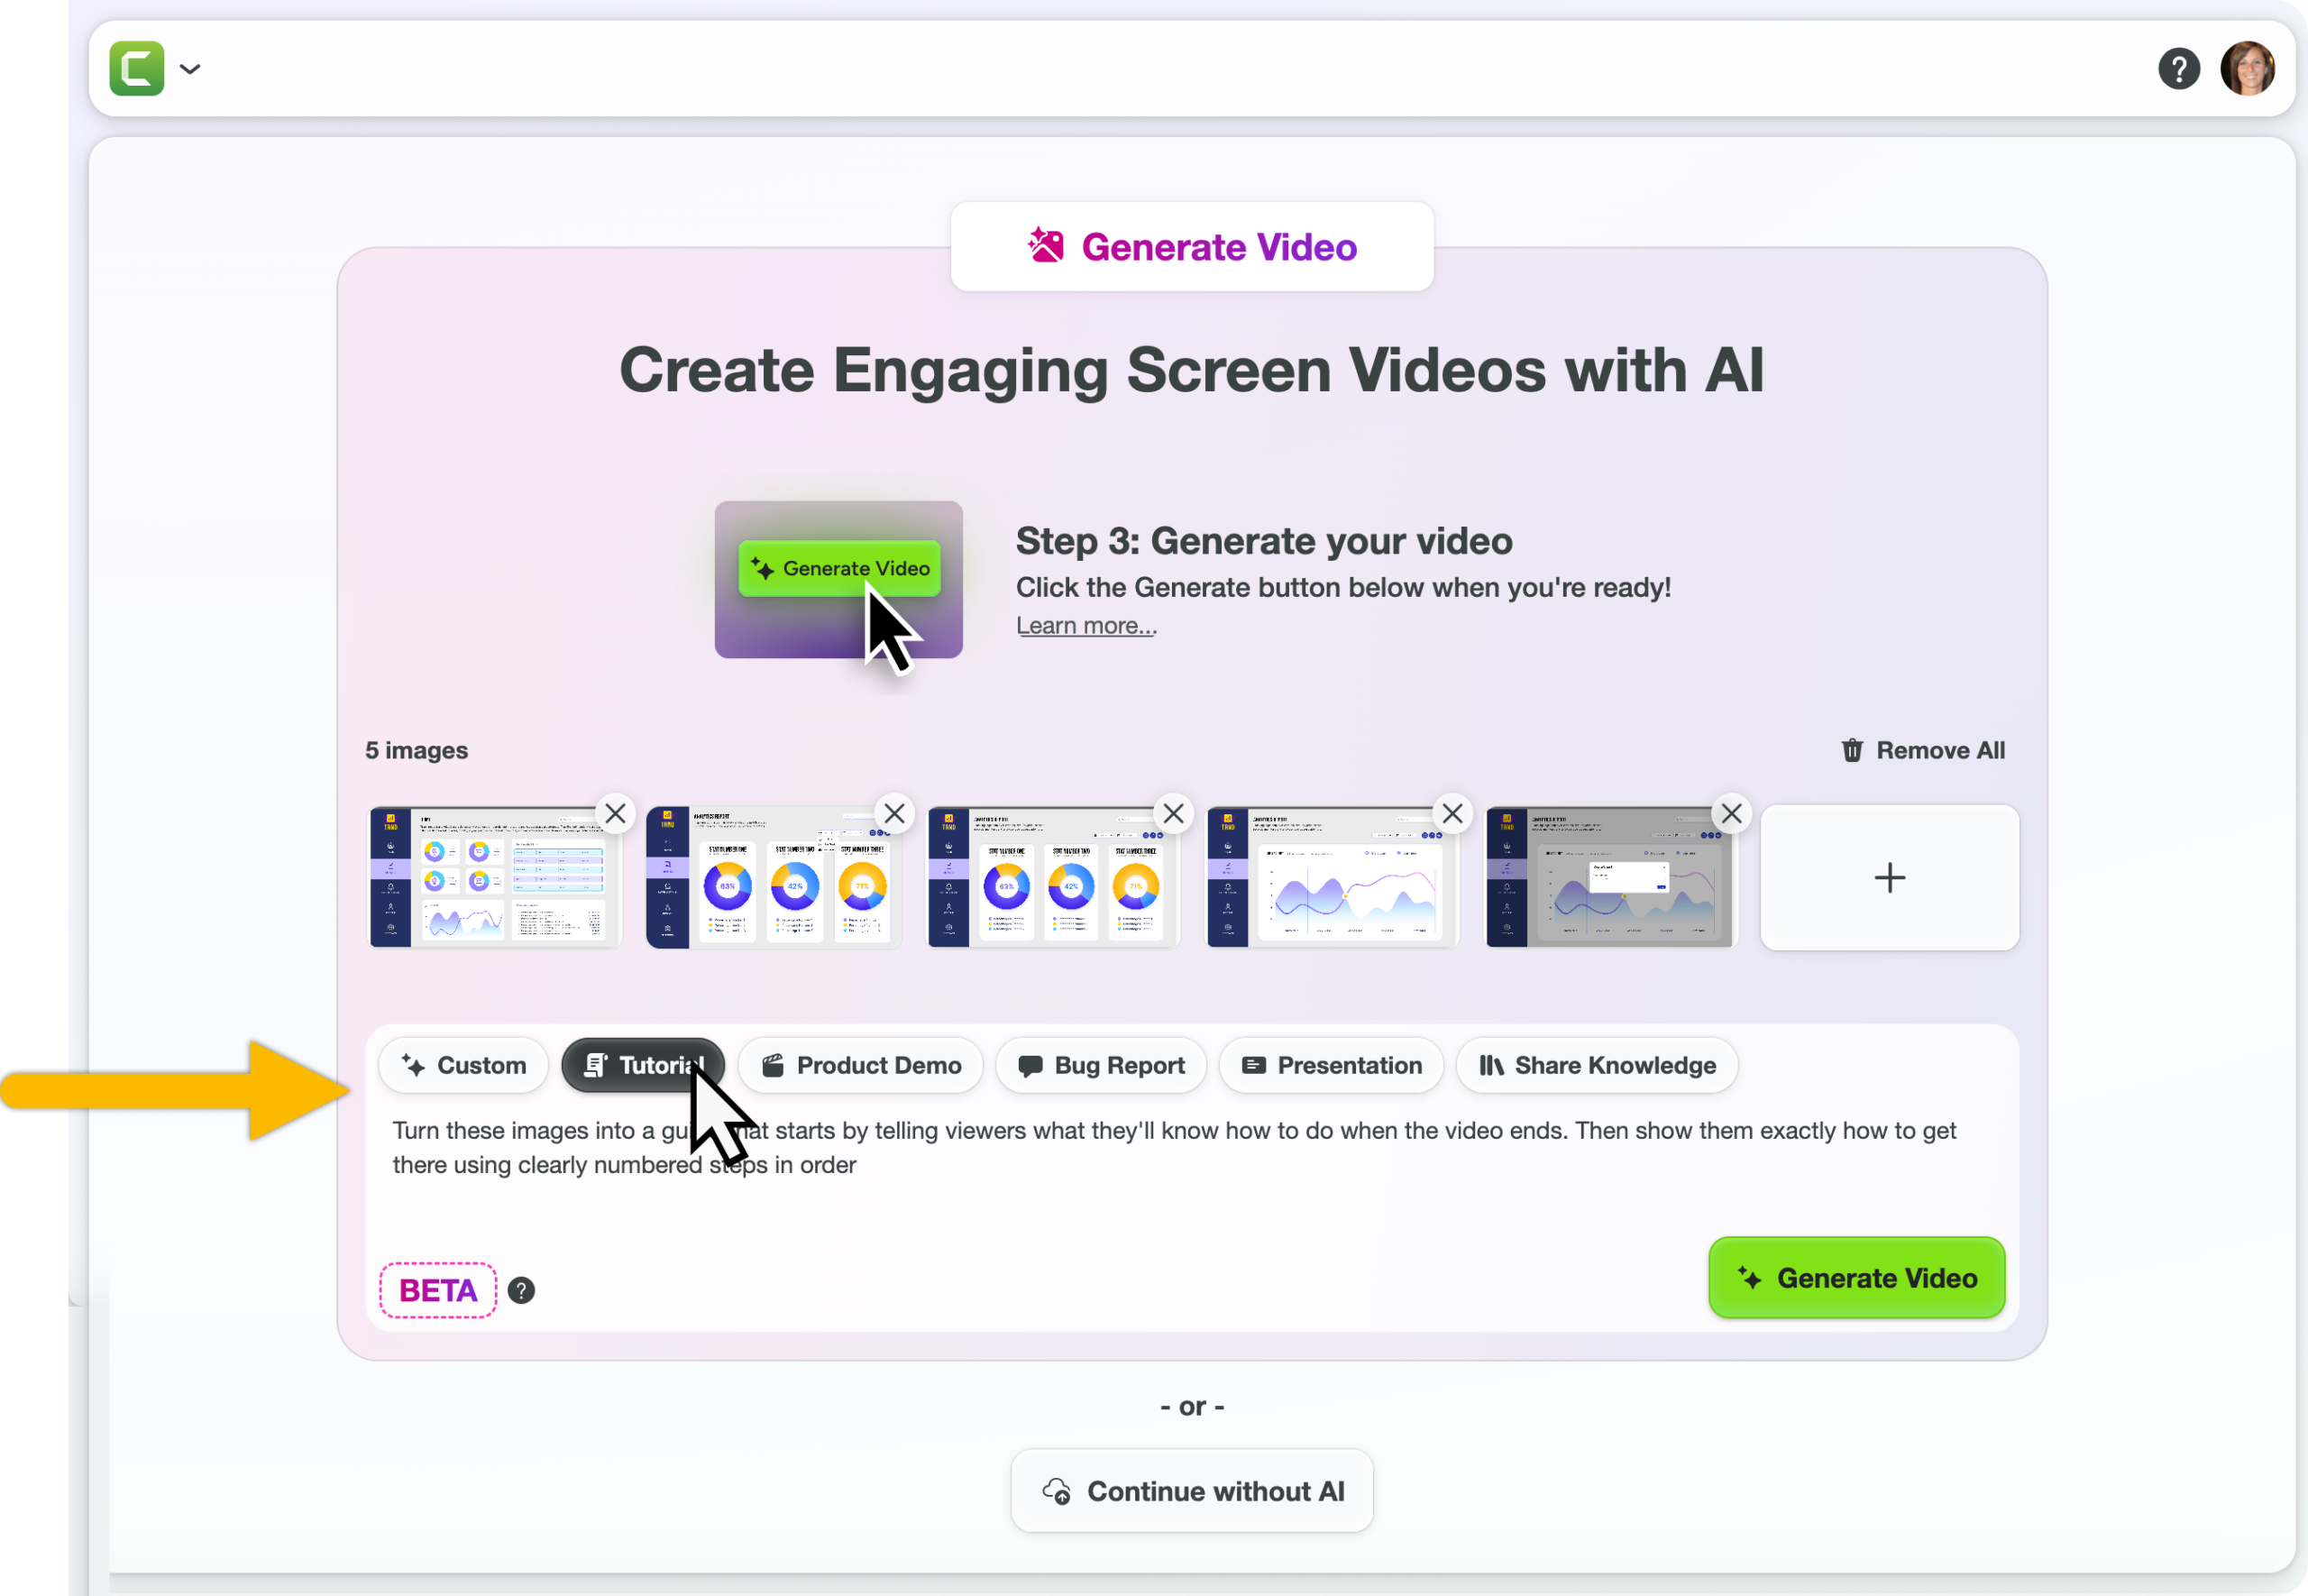Viewport: 2308px width, 1596px height.
Task: Select the first dashboard overview thumbnail
Action: [x=495, y=877]
